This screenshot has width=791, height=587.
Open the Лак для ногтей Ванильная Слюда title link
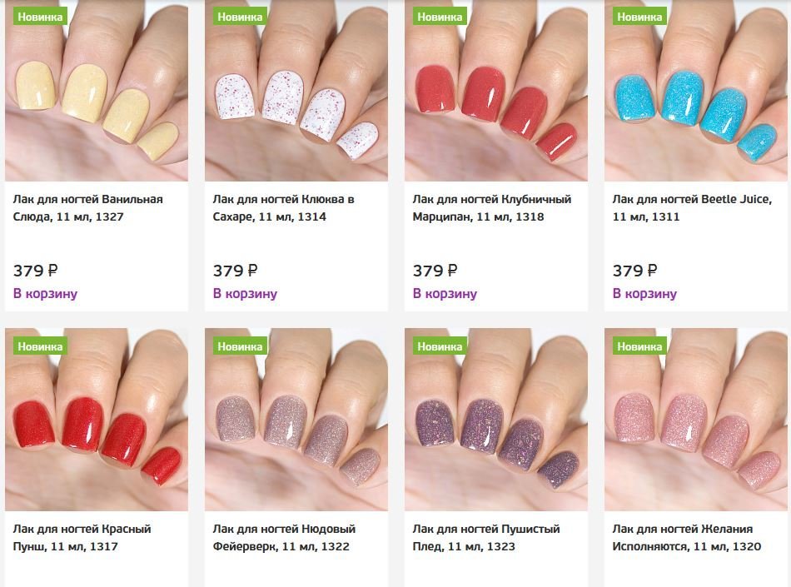coord(87,208)
